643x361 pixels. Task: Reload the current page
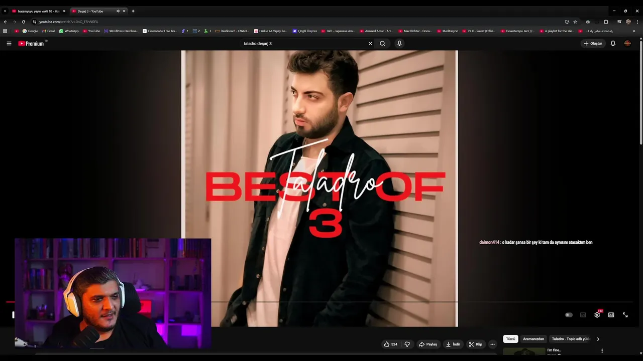point(23,22)
